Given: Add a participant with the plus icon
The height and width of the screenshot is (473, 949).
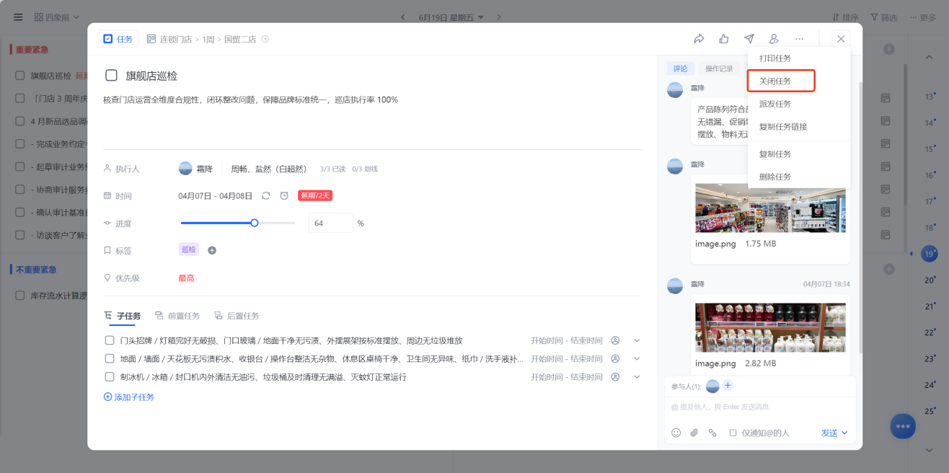Looking at the screenshot, I should 728,386.
